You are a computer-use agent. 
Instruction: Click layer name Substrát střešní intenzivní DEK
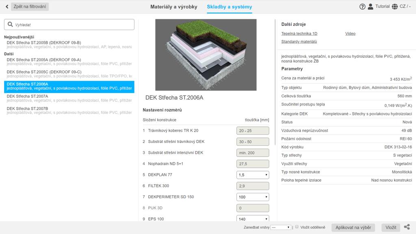[x=175, y=153]
